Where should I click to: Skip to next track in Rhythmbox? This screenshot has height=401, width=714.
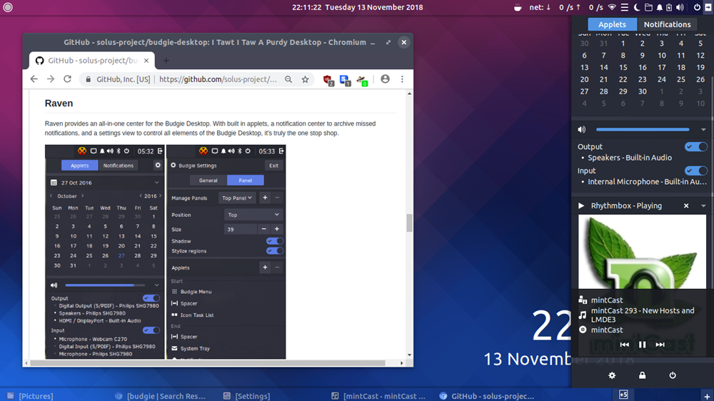click(x=660, y=345)
